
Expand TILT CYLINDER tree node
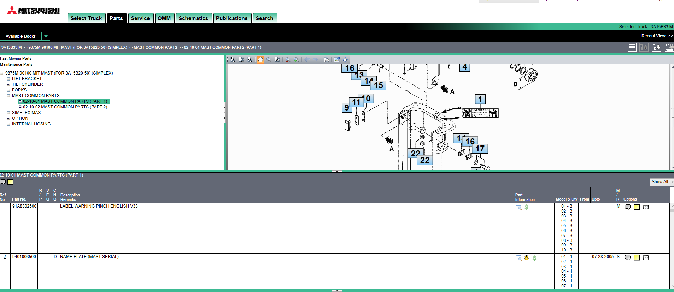tap(8, 84)
